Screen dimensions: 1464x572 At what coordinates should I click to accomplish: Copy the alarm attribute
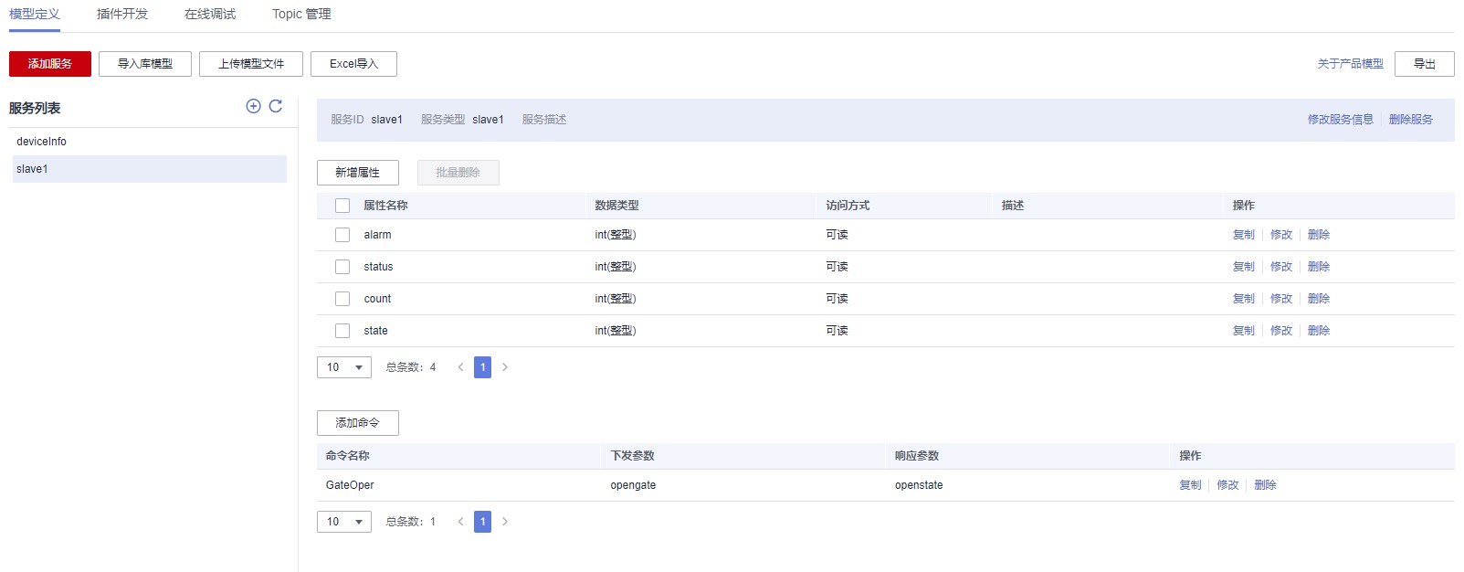[x=1244, y=235]
